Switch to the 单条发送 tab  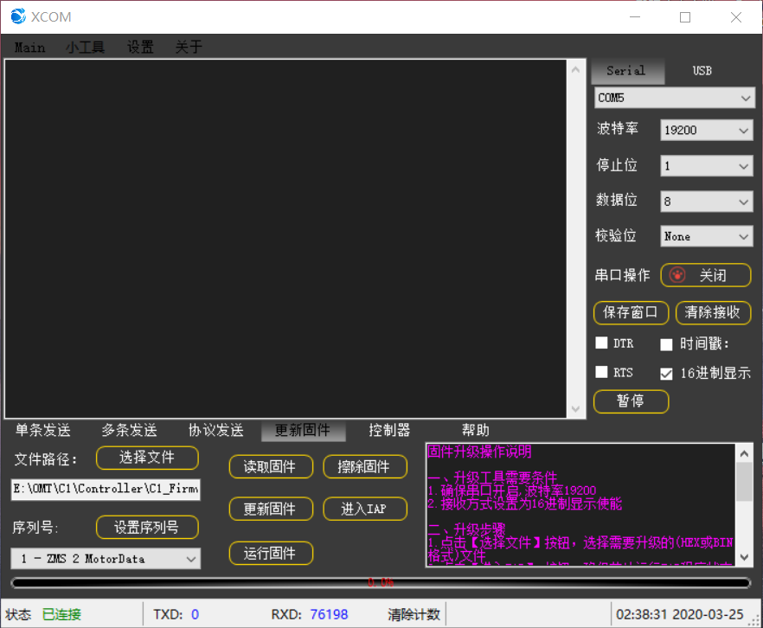43,430
